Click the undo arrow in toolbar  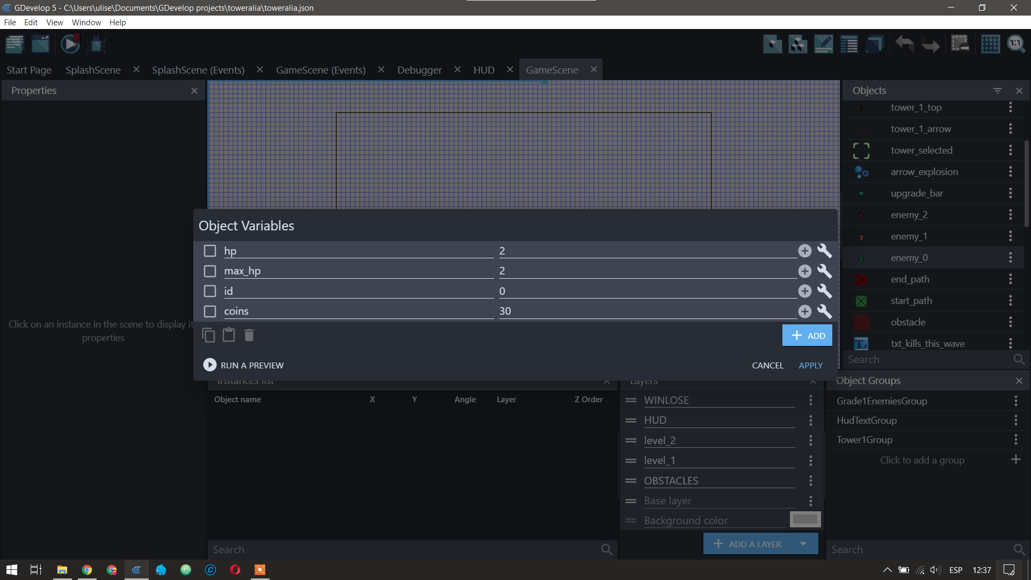[x=905, y=44]
